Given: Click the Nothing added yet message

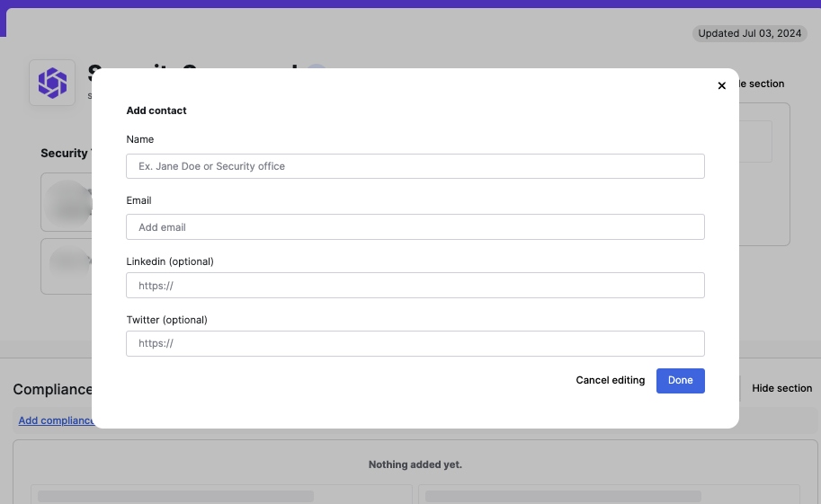Looking at the screenshot, I should pyautogui.click(x=415, y=464).
